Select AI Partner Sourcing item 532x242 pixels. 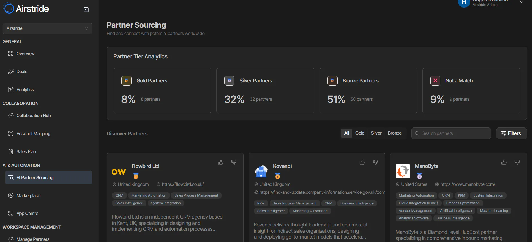click(x=49, y=177)
